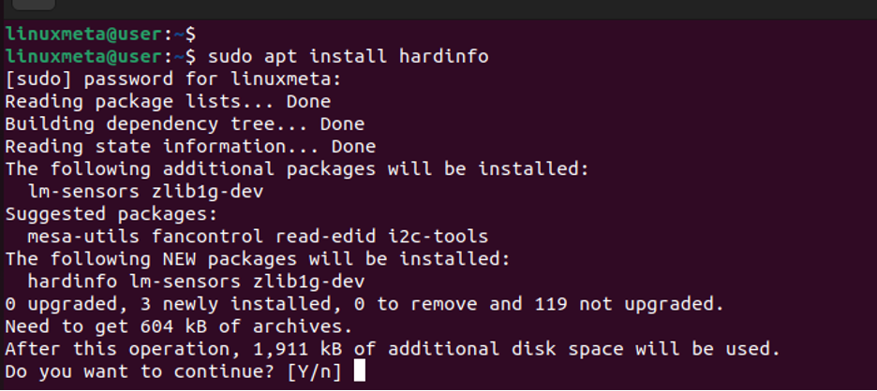This screenshot has width=877, height=391.
Task: Click "mesa-utils" in suggested packages
Action: pos(83,237)
